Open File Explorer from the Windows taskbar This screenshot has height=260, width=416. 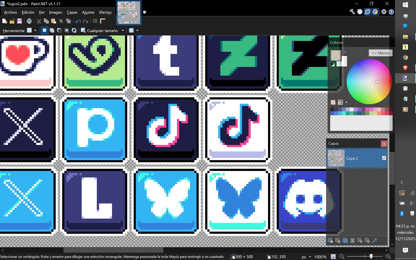pos(405,36)
